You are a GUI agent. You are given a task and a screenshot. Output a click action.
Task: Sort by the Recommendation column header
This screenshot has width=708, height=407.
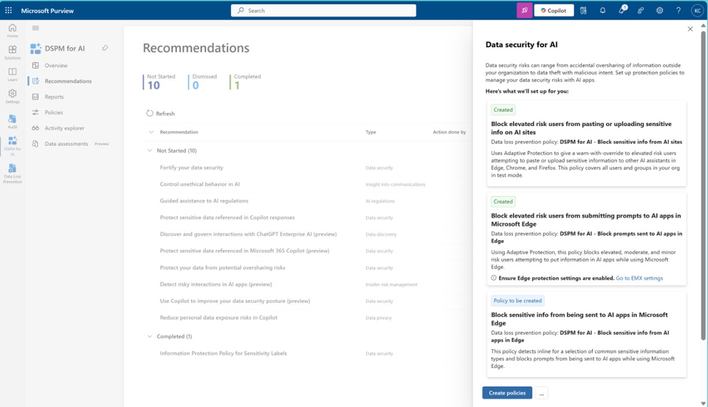click(x=179, y=132)
